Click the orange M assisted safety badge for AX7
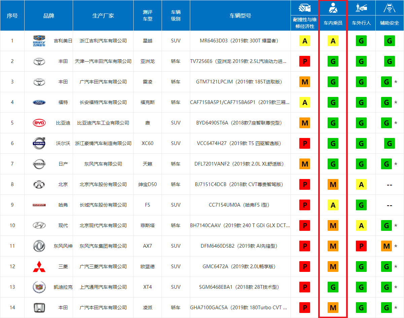Screen dimensions: 404x318 386,246
